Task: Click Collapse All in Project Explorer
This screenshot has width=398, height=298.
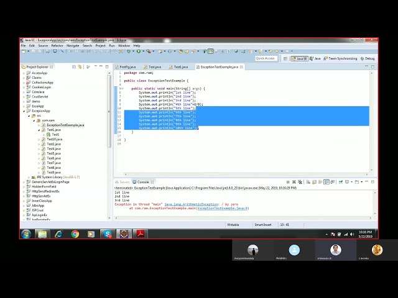Action: (74, 67)
